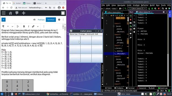This screenshot has width=172, height=96.
Task: Move block down with chevron
Action: (12, 26)
